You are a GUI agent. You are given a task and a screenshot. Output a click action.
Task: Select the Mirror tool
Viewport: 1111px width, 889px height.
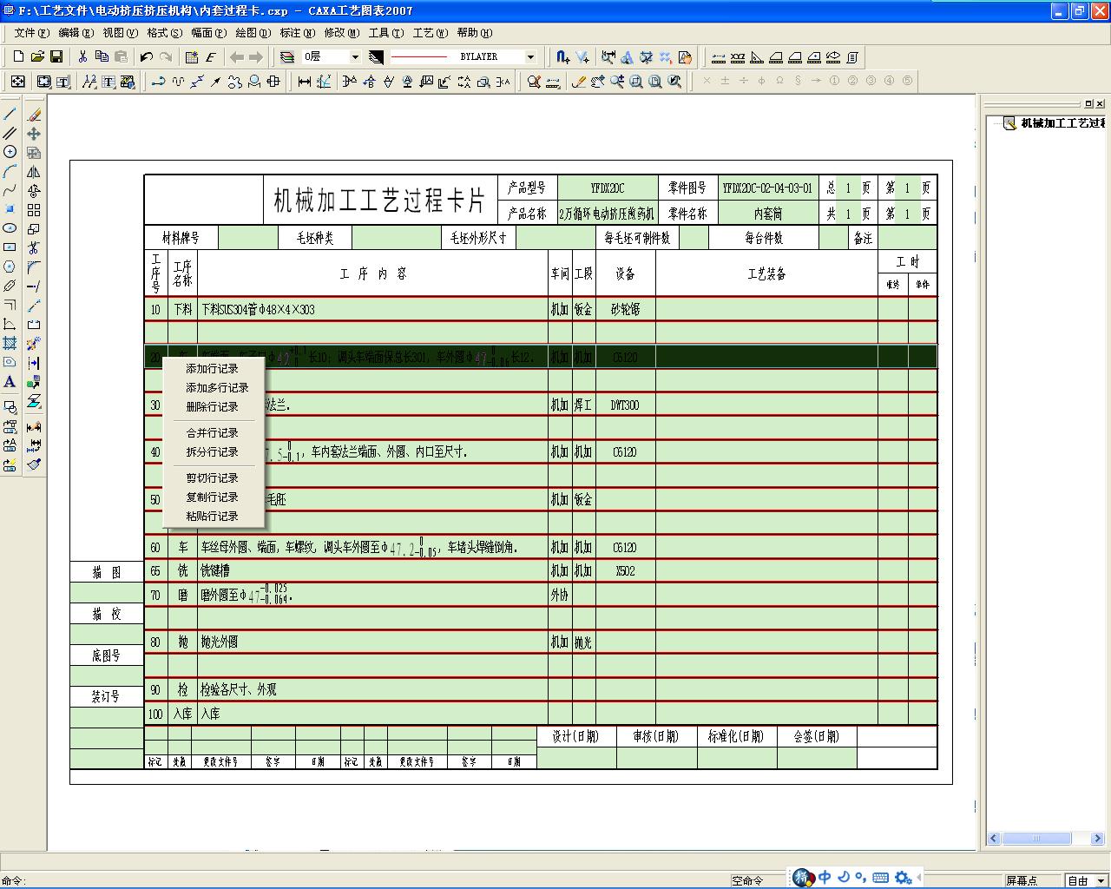34,172
